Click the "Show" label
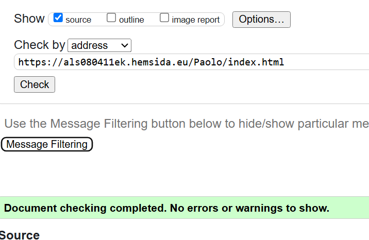369x240 pixels. 29,19
